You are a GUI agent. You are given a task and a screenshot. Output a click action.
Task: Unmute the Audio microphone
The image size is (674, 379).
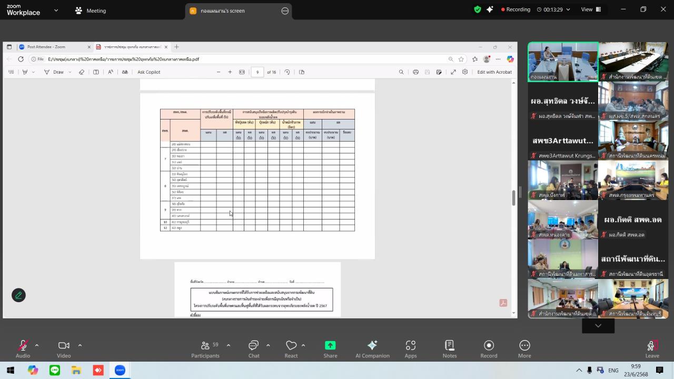23,346
